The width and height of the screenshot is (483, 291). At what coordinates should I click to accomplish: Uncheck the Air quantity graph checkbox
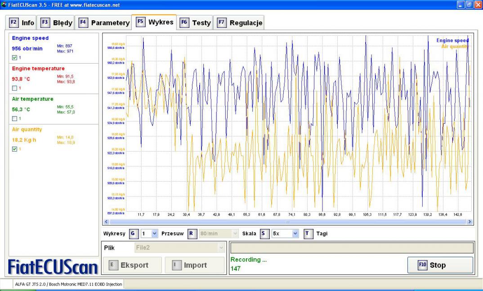(15, 149)
